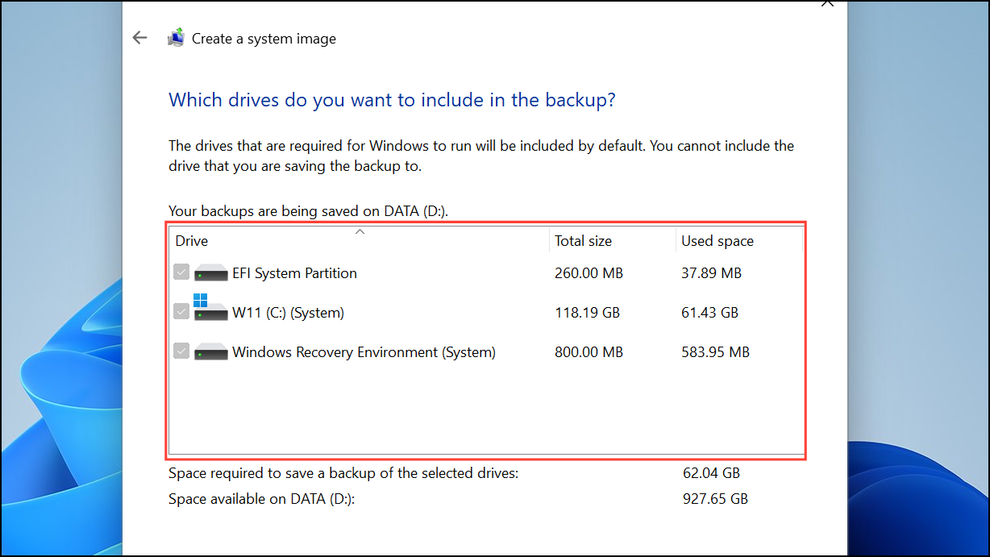Sort by the Used space column header
The width and height of the screenshot is (990, 557).
pos(718,241)
